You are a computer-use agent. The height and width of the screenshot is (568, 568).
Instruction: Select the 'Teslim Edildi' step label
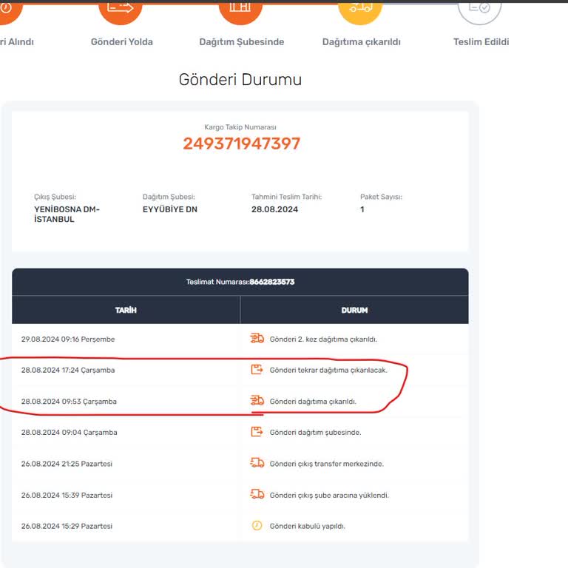481,42
